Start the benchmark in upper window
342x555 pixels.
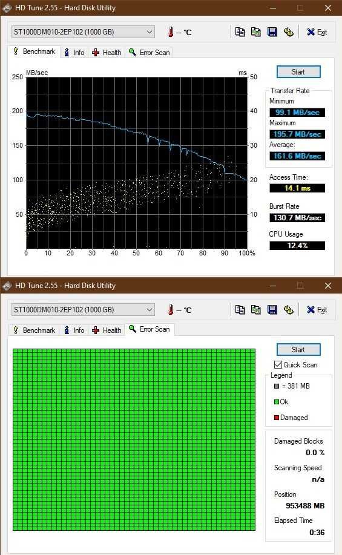click(x=298, y=72)
